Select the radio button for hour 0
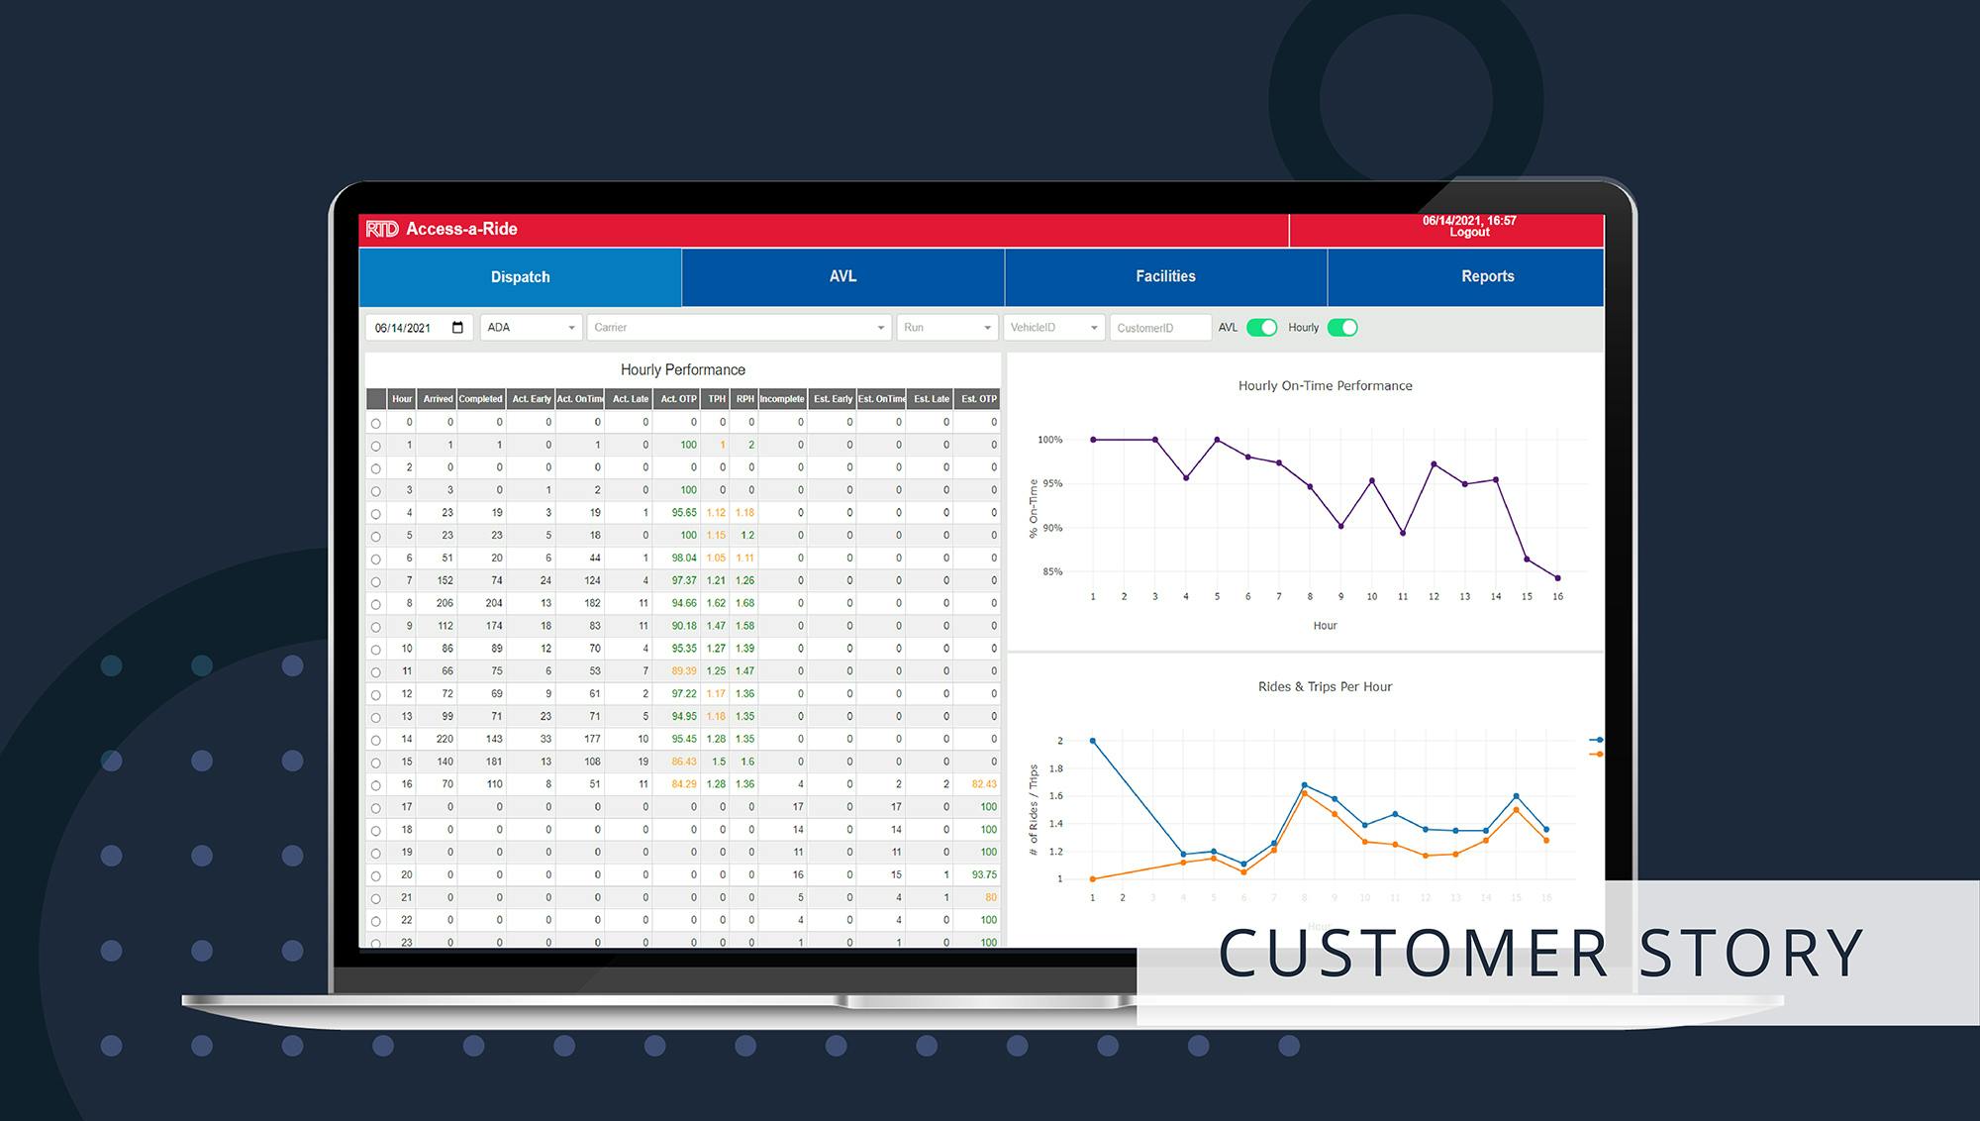This screenshot has width=1980, height=1121. pyautogui.click(x=376, y=423)
